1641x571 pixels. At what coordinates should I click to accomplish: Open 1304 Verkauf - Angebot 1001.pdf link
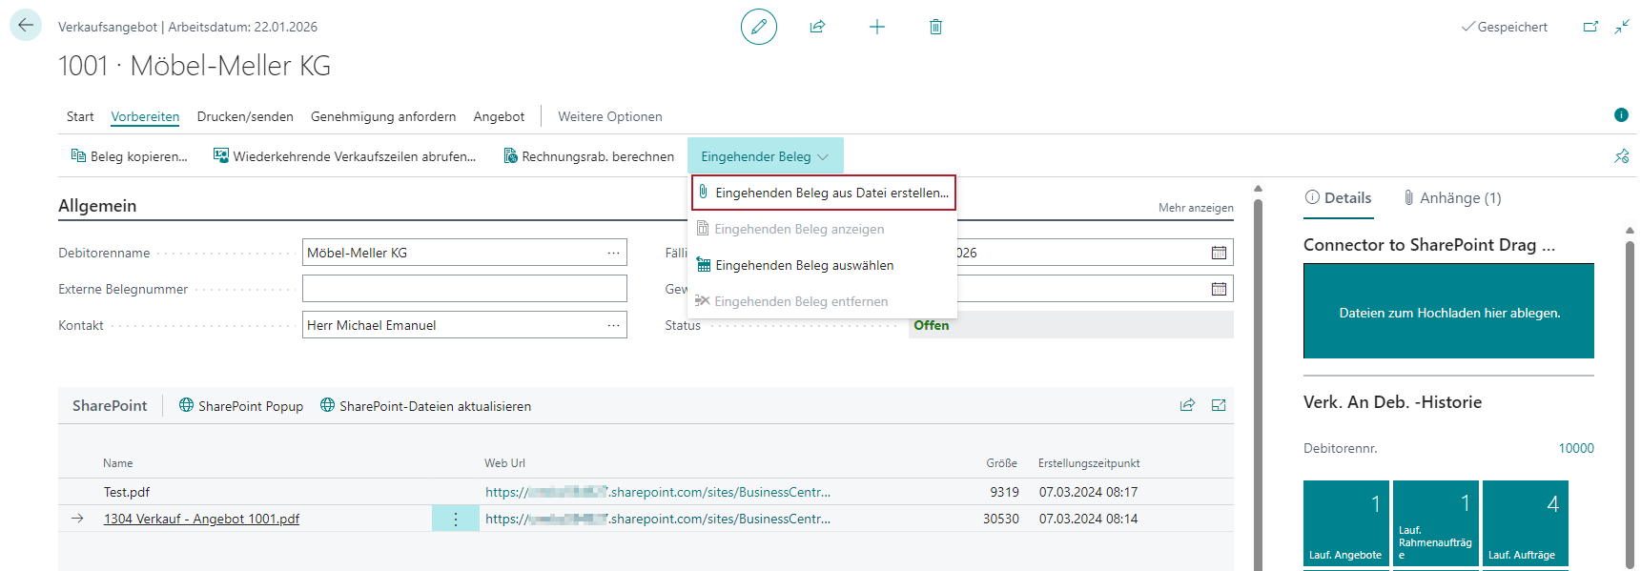201,519
